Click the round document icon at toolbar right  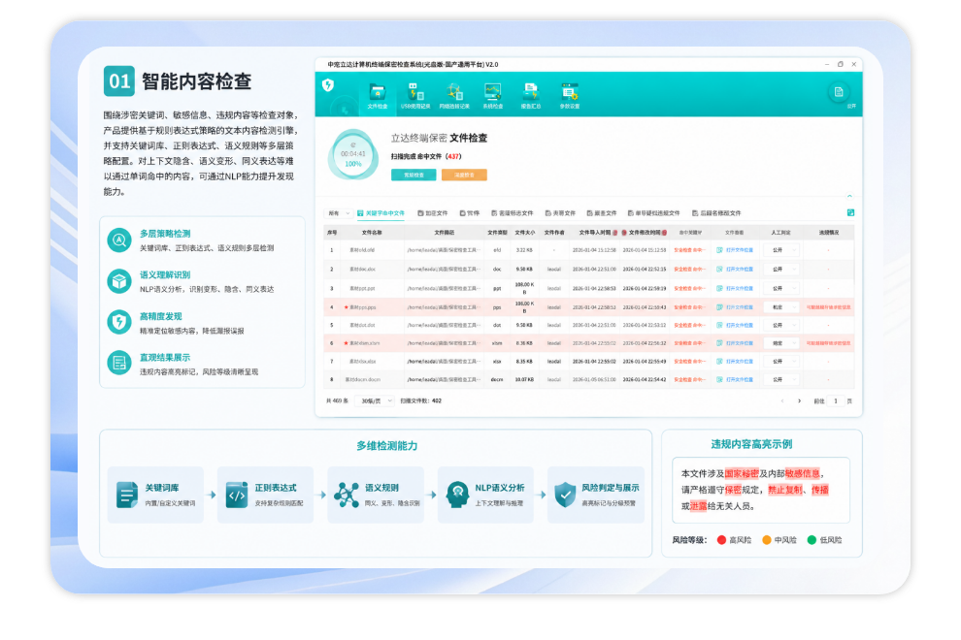839,92
